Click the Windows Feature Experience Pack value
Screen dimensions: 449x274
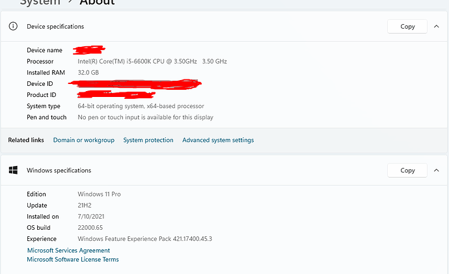coord(145,239)
